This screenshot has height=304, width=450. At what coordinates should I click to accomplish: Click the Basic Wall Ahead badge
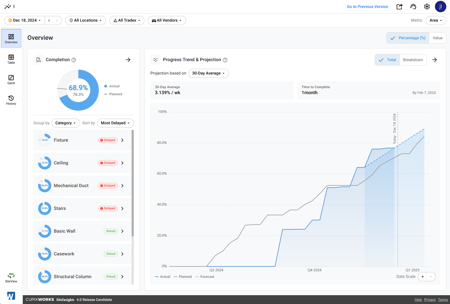click(x=111, y=231)
